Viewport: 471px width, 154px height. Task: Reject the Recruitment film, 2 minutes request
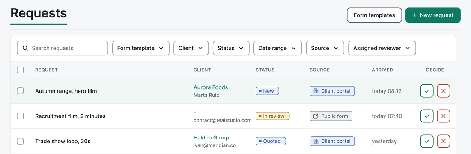[443, 116]
